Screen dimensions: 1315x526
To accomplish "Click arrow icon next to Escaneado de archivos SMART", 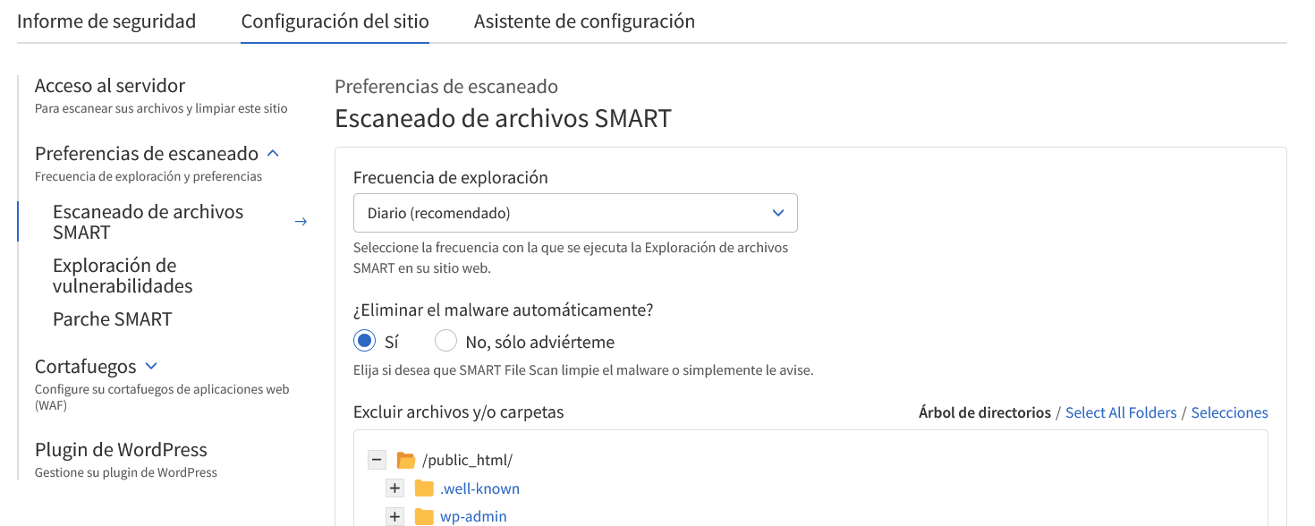I will point(301,222).
